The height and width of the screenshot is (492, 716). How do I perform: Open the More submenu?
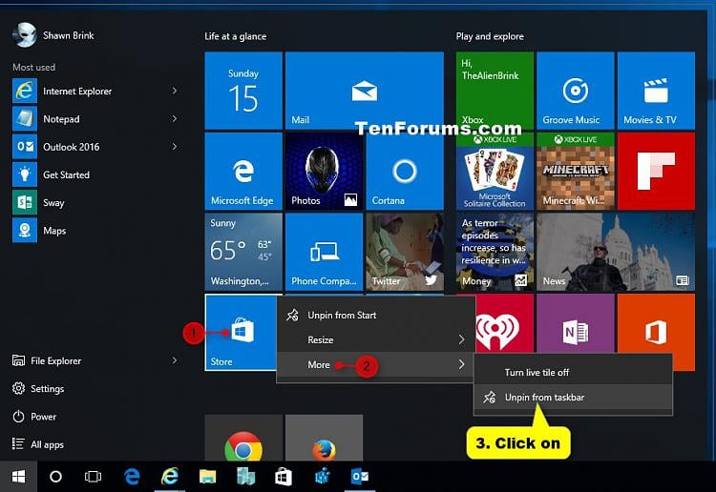[376, 365]
